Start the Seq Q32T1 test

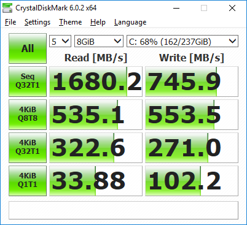pyautogui.click(x=28, y=82)
